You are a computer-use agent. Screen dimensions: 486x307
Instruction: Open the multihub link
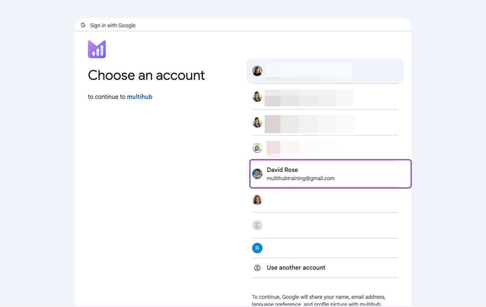coord(140,97)
